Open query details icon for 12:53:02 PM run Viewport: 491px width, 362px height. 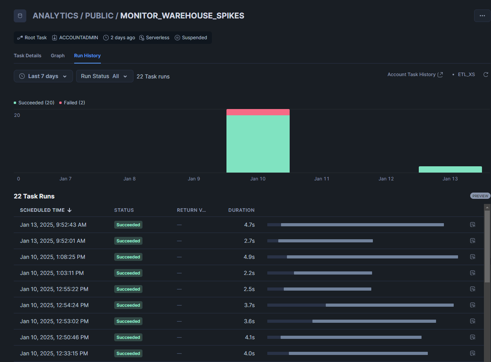pos(473,321)
